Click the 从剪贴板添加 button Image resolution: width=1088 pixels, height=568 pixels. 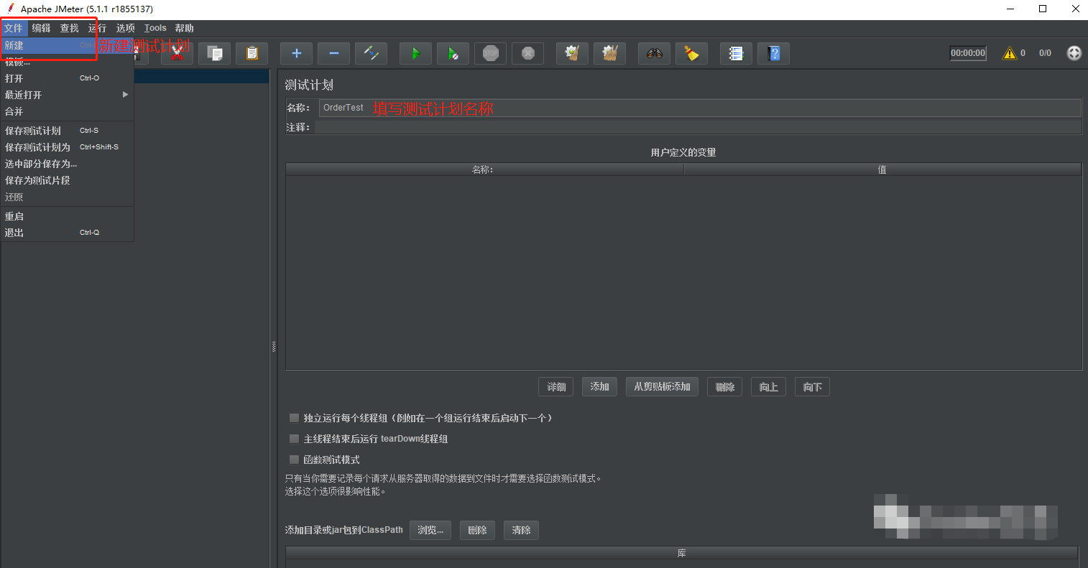point(662,387)
